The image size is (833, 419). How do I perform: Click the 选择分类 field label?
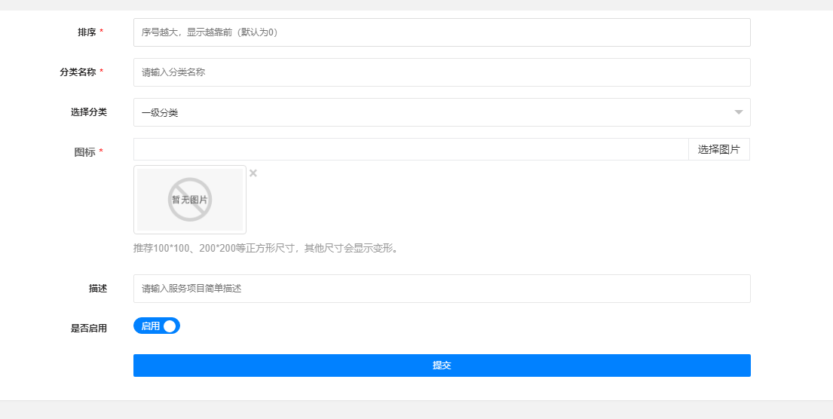pyautogui.click(x=89, y=112)
